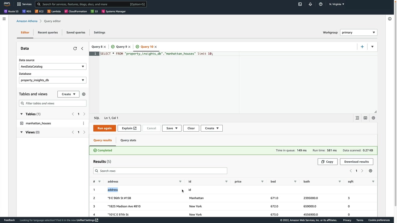Open the CloudFormation shortcut

click(x=76, y=11)
